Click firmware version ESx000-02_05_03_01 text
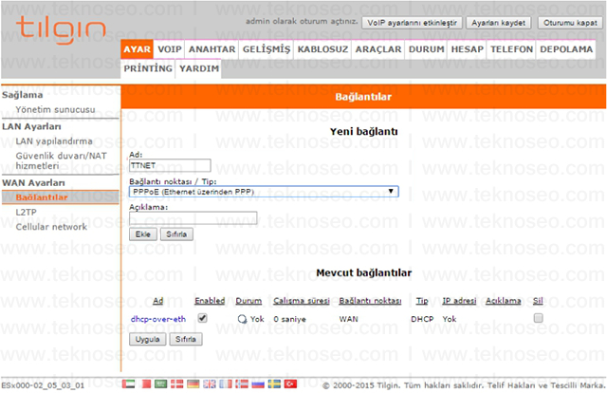The image size is (607, 393). (43, 385)
